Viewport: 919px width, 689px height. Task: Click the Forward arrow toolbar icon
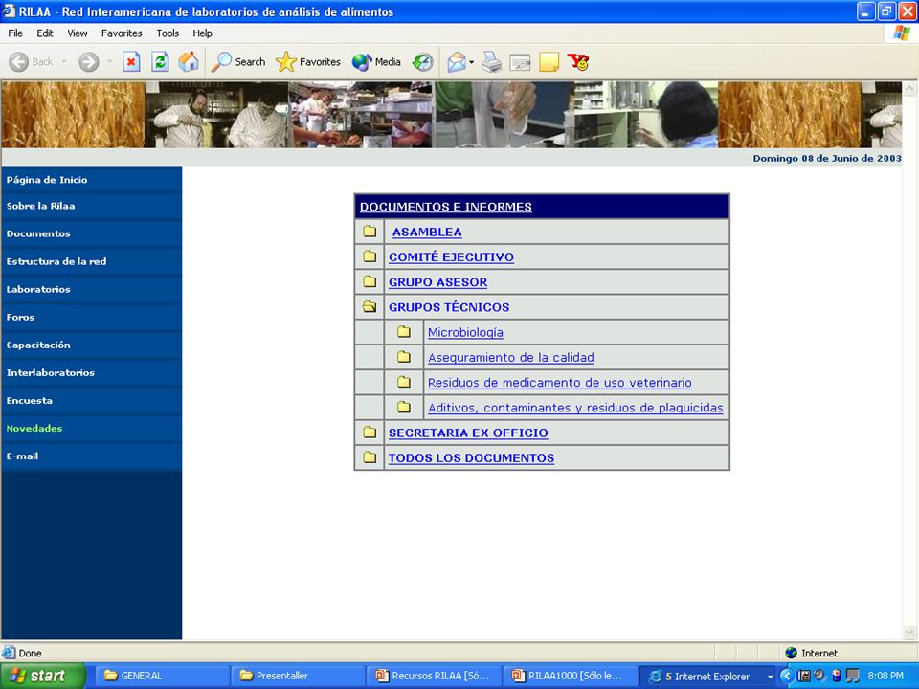tap(88, 61)
